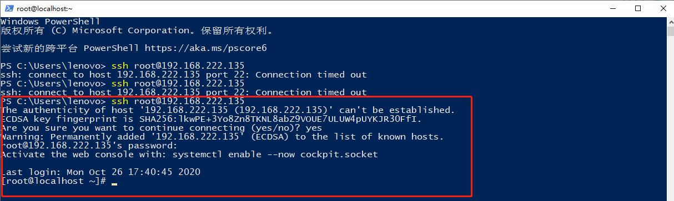Click the ECDSA key fingerprint SHA256 line
This screenshot has height=201, width=674.
[x=212, y=119]
